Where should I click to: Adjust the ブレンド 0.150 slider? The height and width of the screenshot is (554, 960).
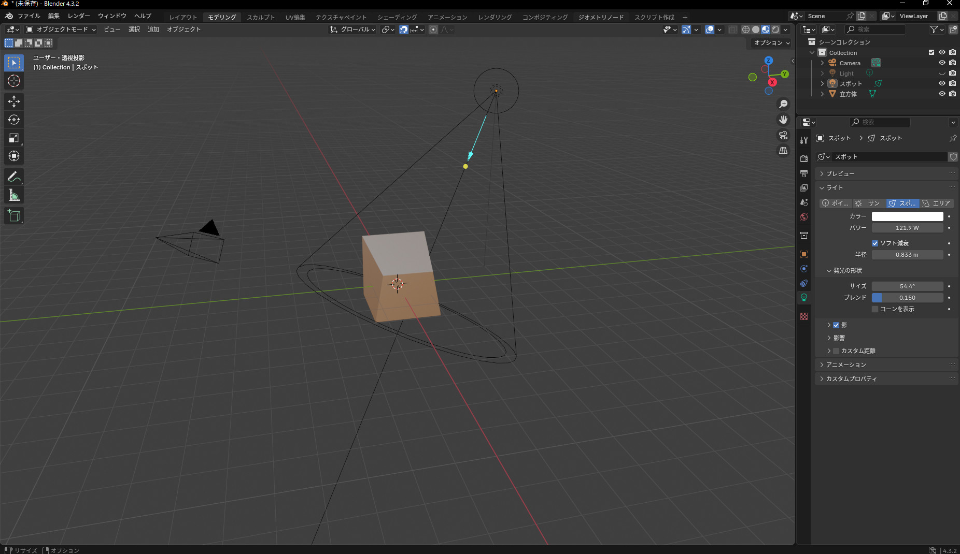point(907,298)
